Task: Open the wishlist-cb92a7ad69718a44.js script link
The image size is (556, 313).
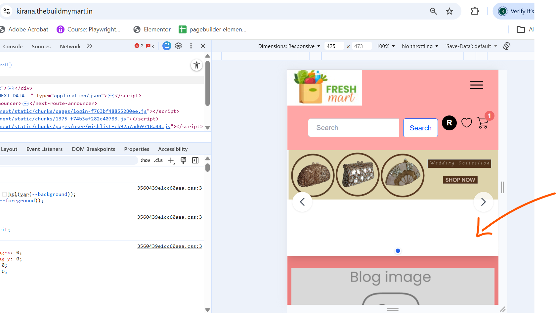Action: point(85,126)
